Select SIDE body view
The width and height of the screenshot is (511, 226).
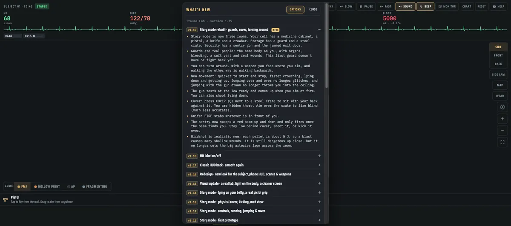[x=498, y=47]
